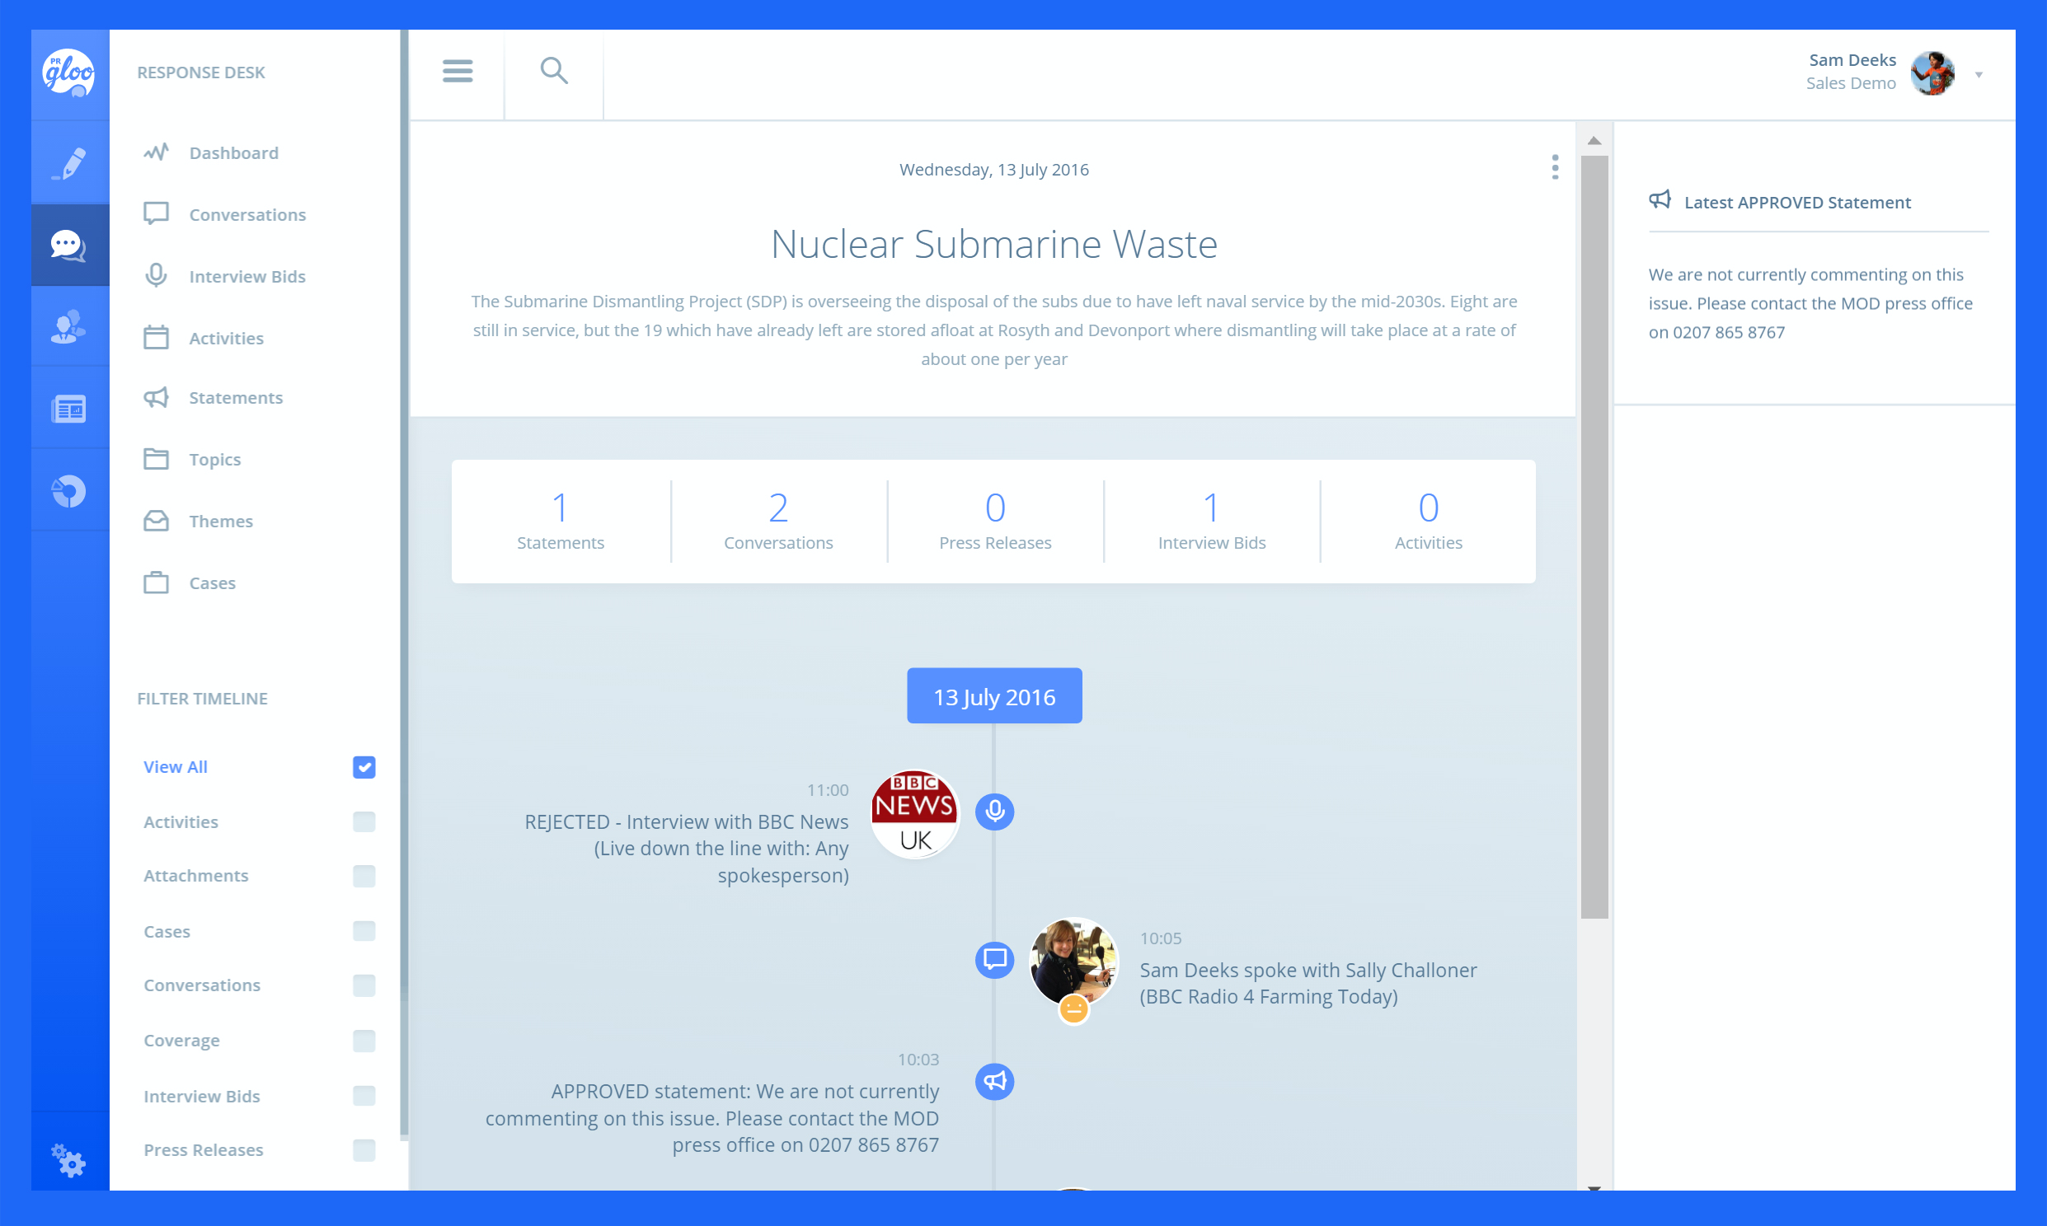Click the orange neutral-face sentiment badge
Viewport: 2047px width, 1226px height.
pyautogui.click(x=1073, y=1008)
